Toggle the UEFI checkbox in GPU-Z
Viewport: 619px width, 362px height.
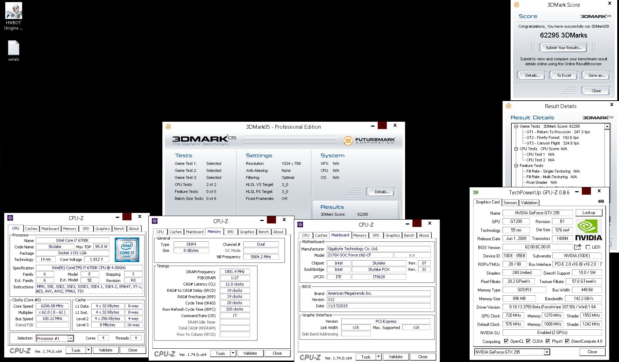tap(588, 247)
